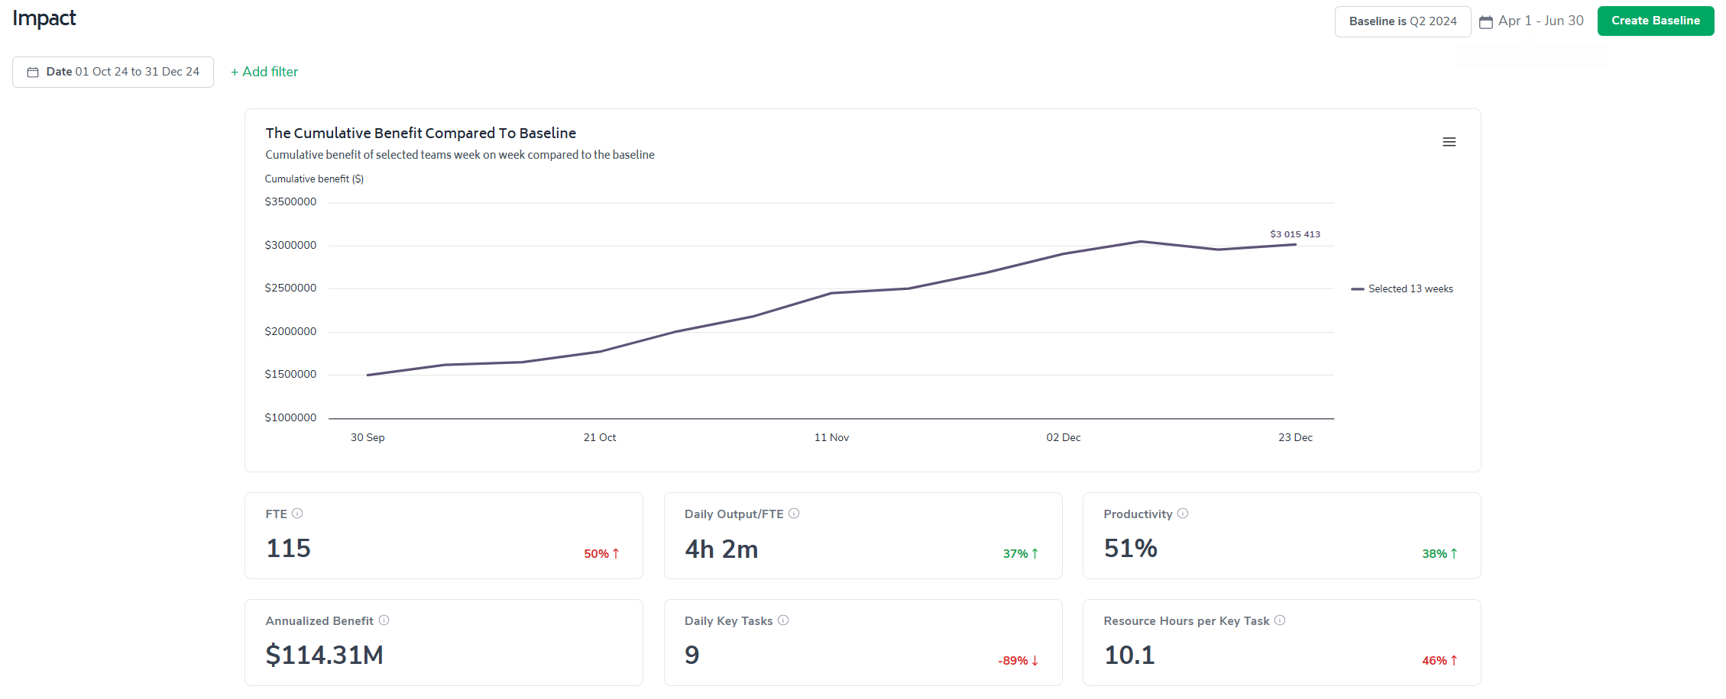
Task: Click the Productivity info icon
Action: click(1183, 514)
